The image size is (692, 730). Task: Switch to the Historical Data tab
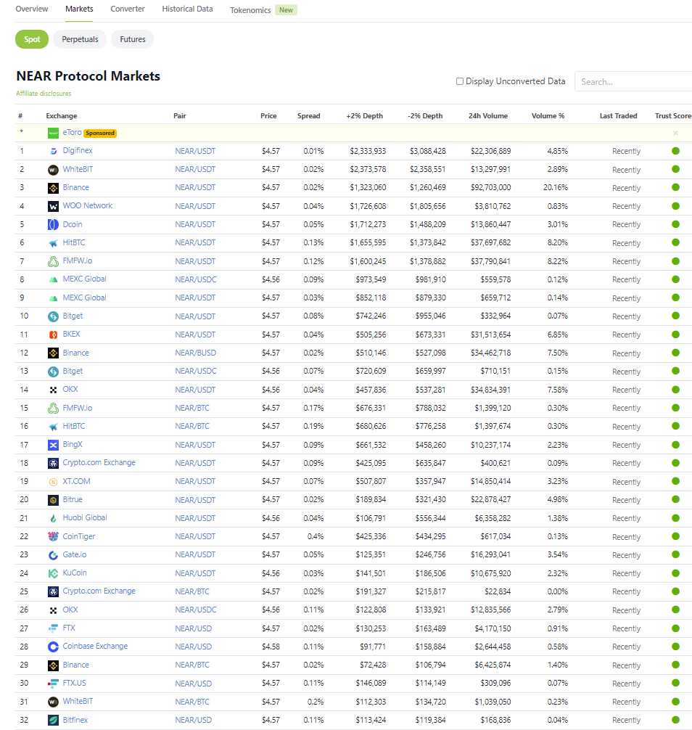pyautogui.click(x=187, y=9)
